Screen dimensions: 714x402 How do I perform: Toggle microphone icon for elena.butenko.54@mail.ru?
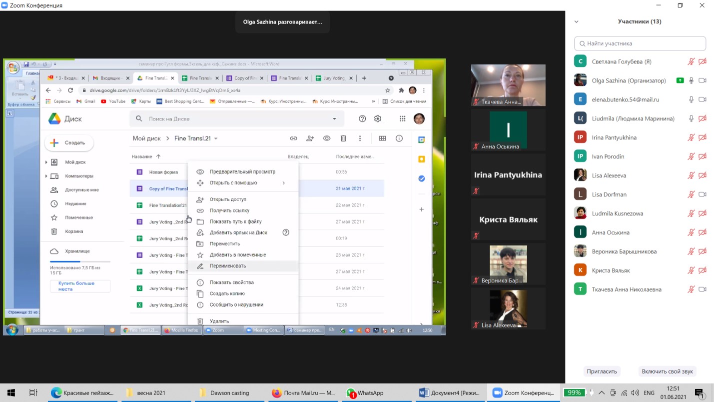pyautogui.click(x=692, y=99)
